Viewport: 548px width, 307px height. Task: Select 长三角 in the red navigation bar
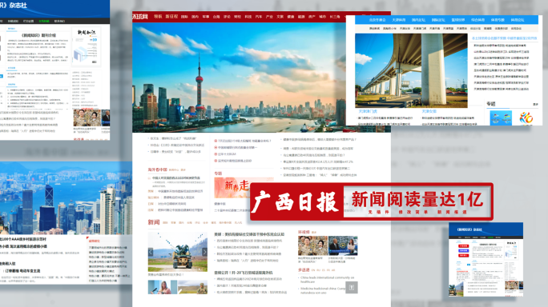334,17
